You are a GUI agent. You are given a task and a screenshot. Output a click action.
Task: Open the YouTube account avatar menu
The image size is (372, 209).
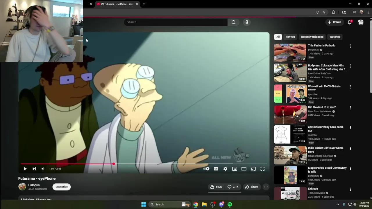361,22
